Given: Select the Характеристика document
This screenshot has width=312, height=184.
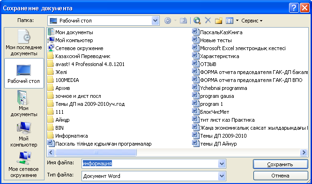Looking at the screenshot, I should (215, 56).
